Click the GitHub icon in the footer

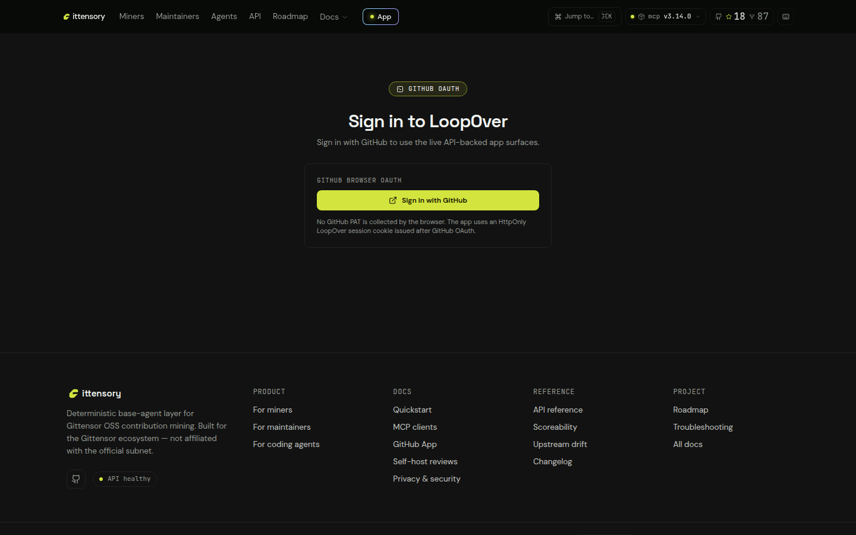[76, 479]
